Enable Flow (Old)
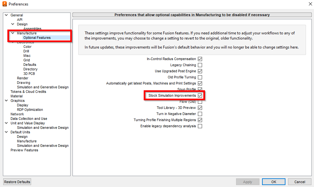The width and height of the screenshot is (314, 187). [x=200, y=102]
